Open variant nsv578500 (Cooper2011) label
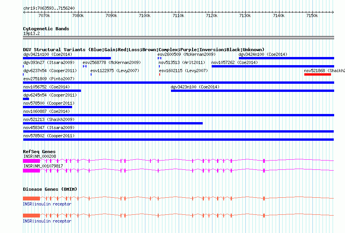Viewport: 345px width, 233px height. (49, 103)
